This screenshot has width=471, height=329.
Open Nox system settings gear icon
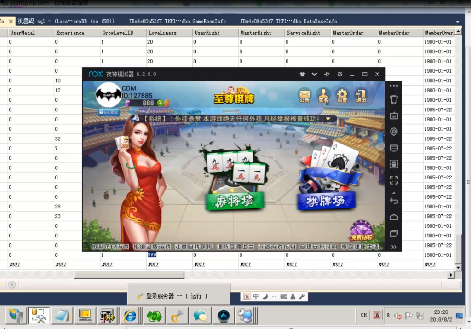(x=340, y=74)
